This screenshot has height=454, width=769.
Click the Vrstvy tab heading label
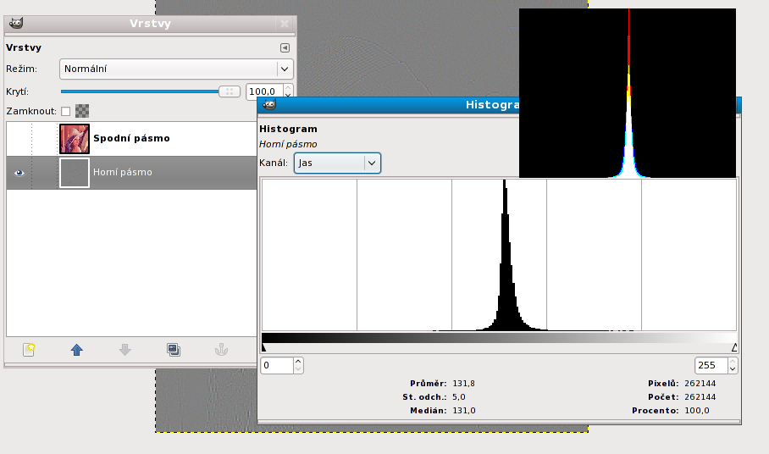pos(24,47)
